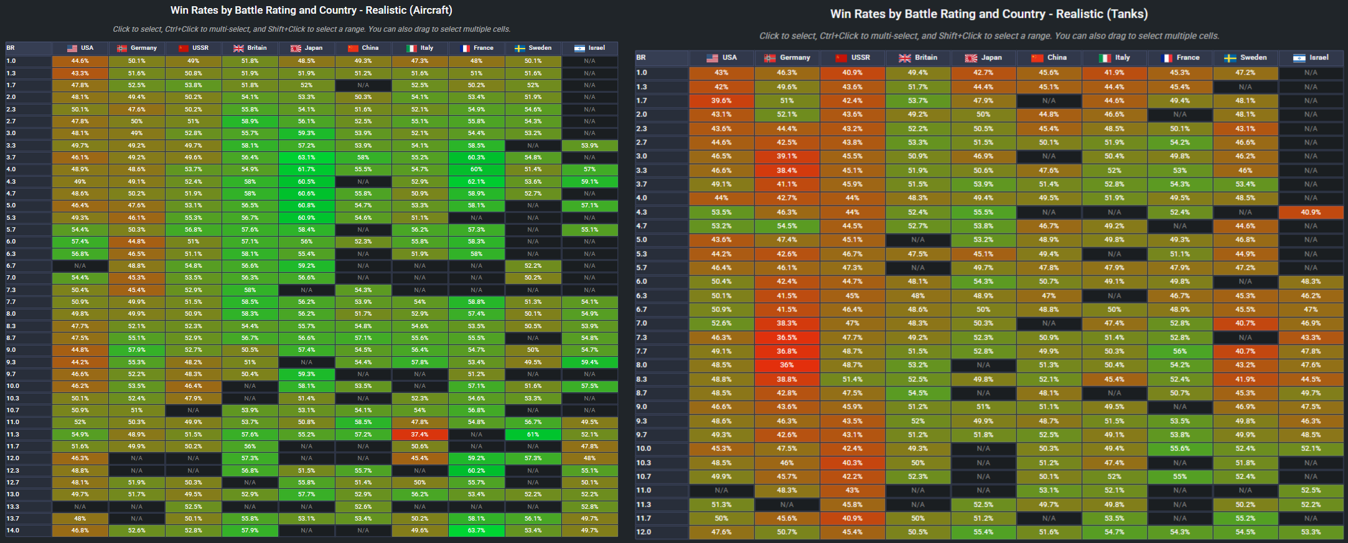The width and height of the screenshot is (1348, 543).
Task: Select Japan 63.1% cell at BR 3.7, Aircraft
Action: pyautogui.click(x=306, y=158)
